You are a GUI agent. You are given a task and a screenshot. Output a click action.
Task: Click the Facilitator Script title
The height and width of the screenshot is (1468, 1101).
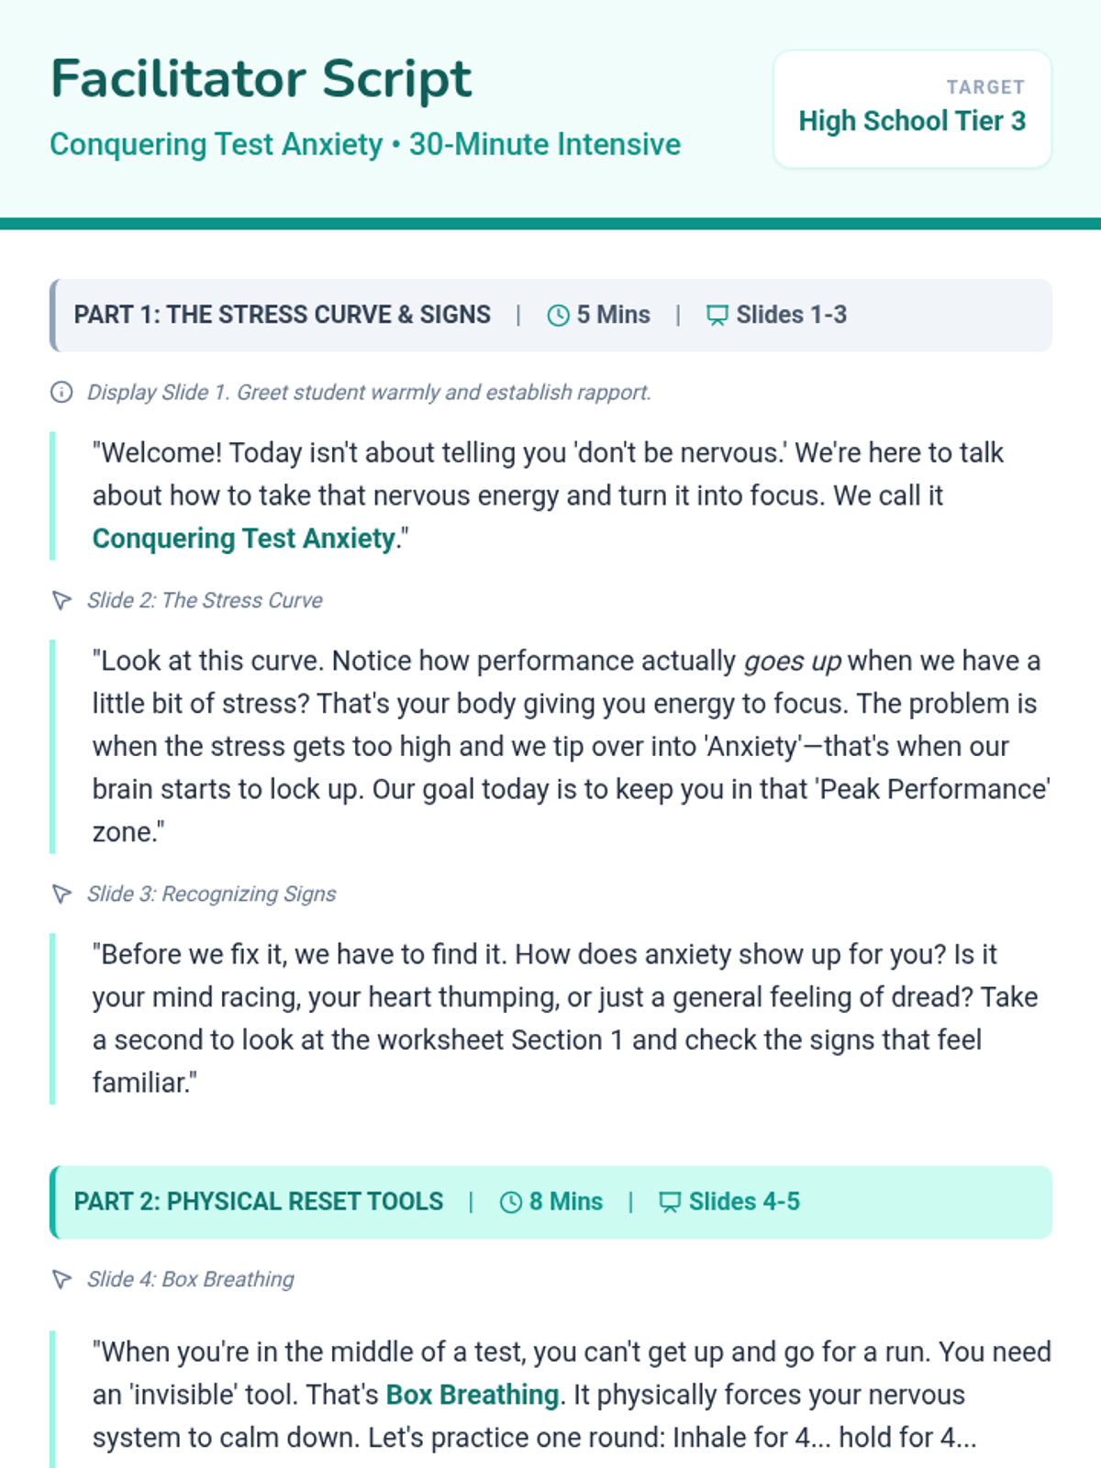point(261,79)
